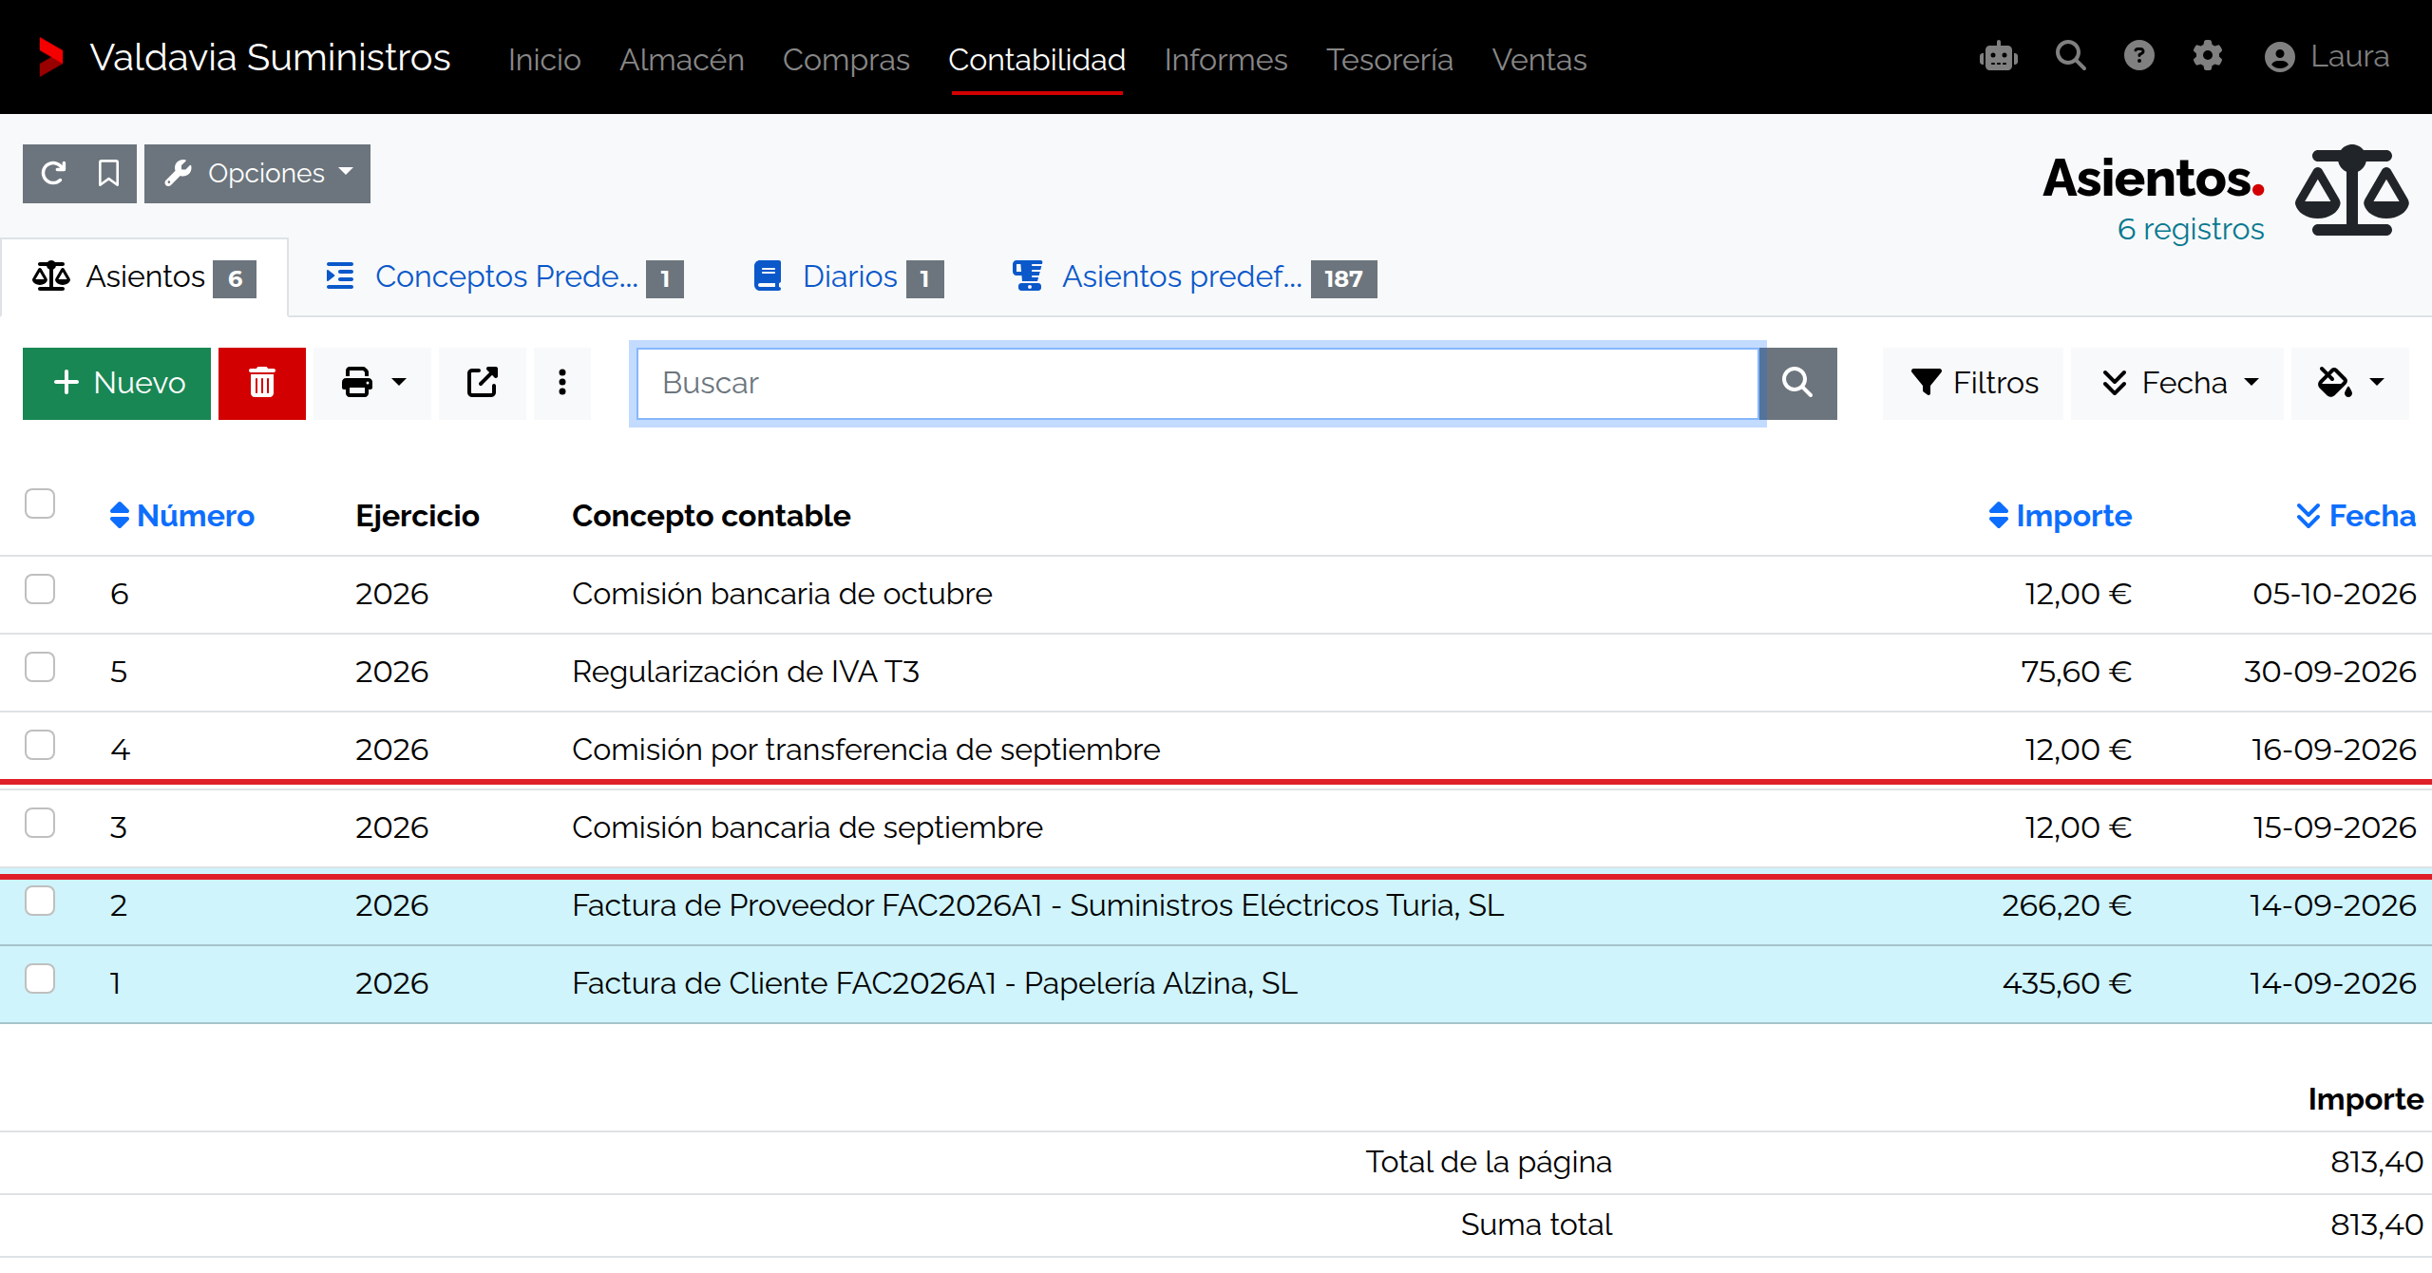Open the Laura user menu
This screenshot has width=2432, height=1273.
(2327, 57)
